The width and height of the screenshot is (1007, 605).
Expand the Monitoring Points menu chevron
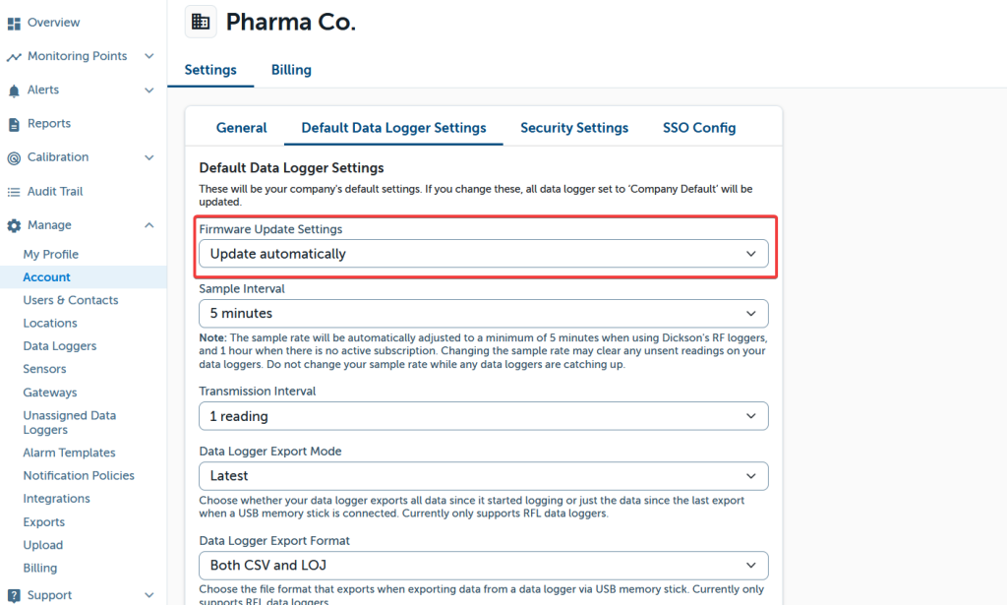(x=149, y=56)
